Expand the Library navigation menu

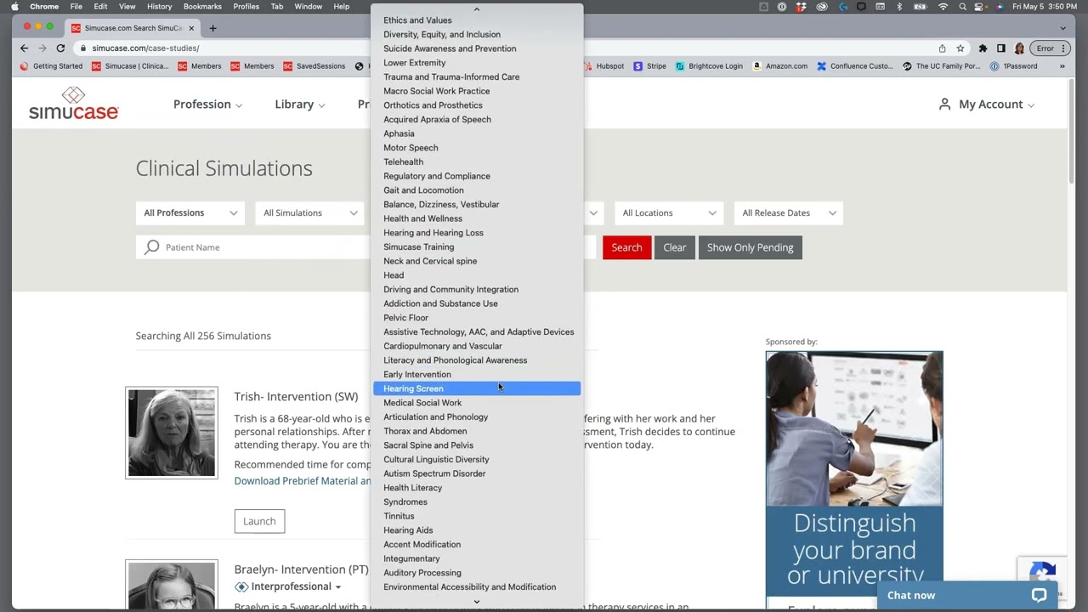coord(299,104)
